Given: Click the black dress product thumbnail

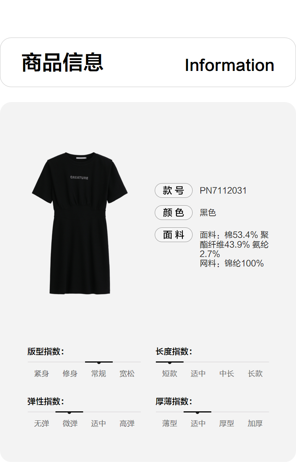Looking at the screenshot, I should [x=80, y=223].
